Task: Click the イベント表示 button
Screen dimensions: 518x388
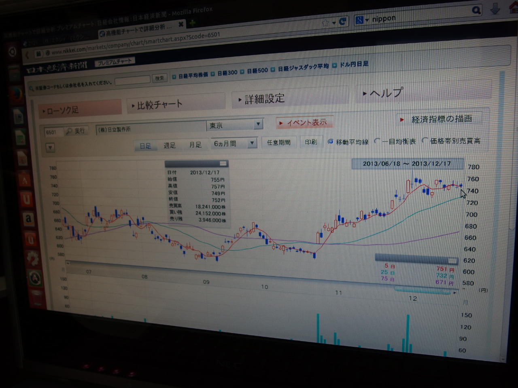Action: [304, 122]
